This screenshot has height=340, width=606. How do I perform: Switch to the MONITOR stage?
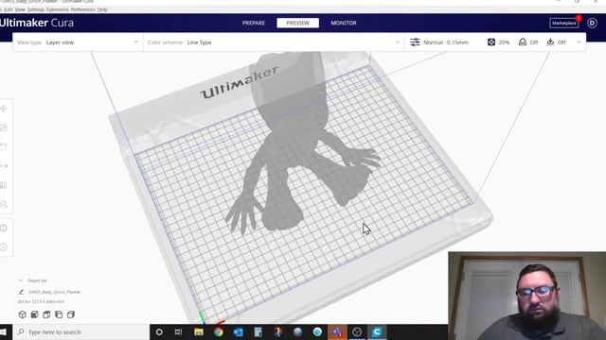[344, 23]
